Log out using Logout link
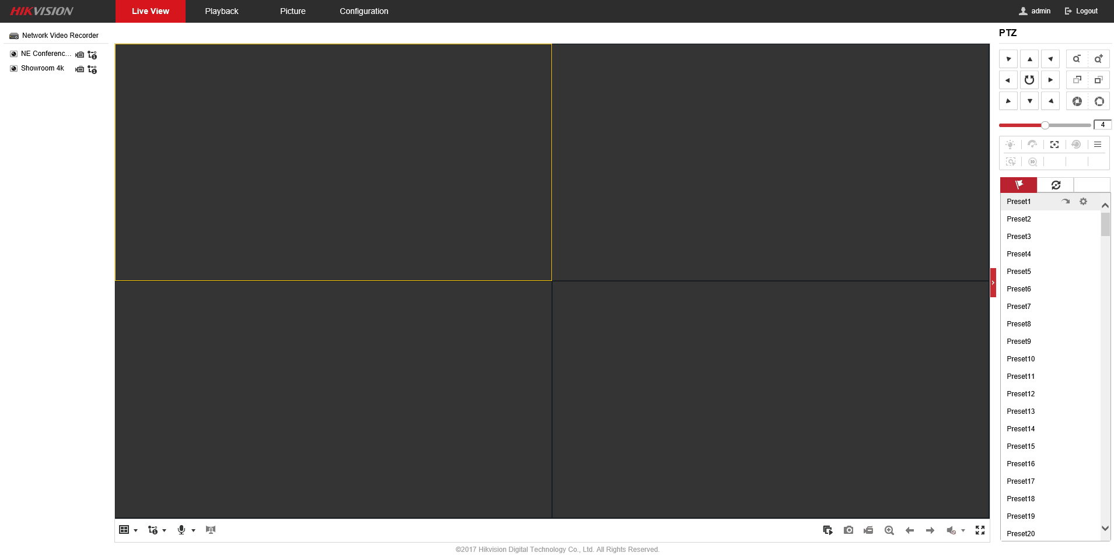Screen dimensions: 1114x556 pos(1081,11)
